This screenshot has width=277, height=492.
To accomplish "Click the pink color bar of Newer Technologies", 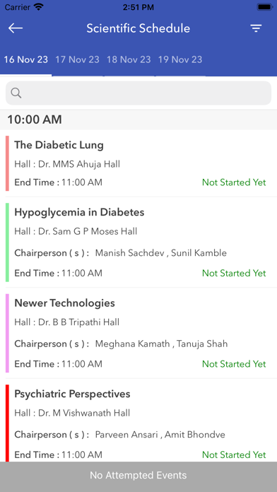I will point(7,333).
